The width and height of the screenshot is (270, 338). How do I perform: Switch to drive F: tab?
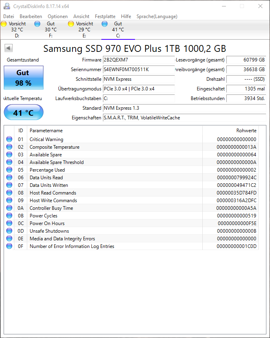pos(51,30)
